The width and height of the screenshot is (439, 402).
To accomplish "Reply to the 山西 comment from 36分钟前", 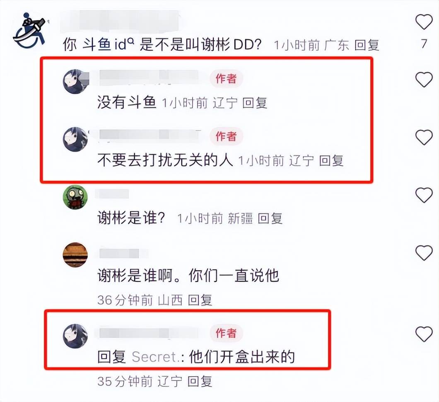I will pos(200,300).
